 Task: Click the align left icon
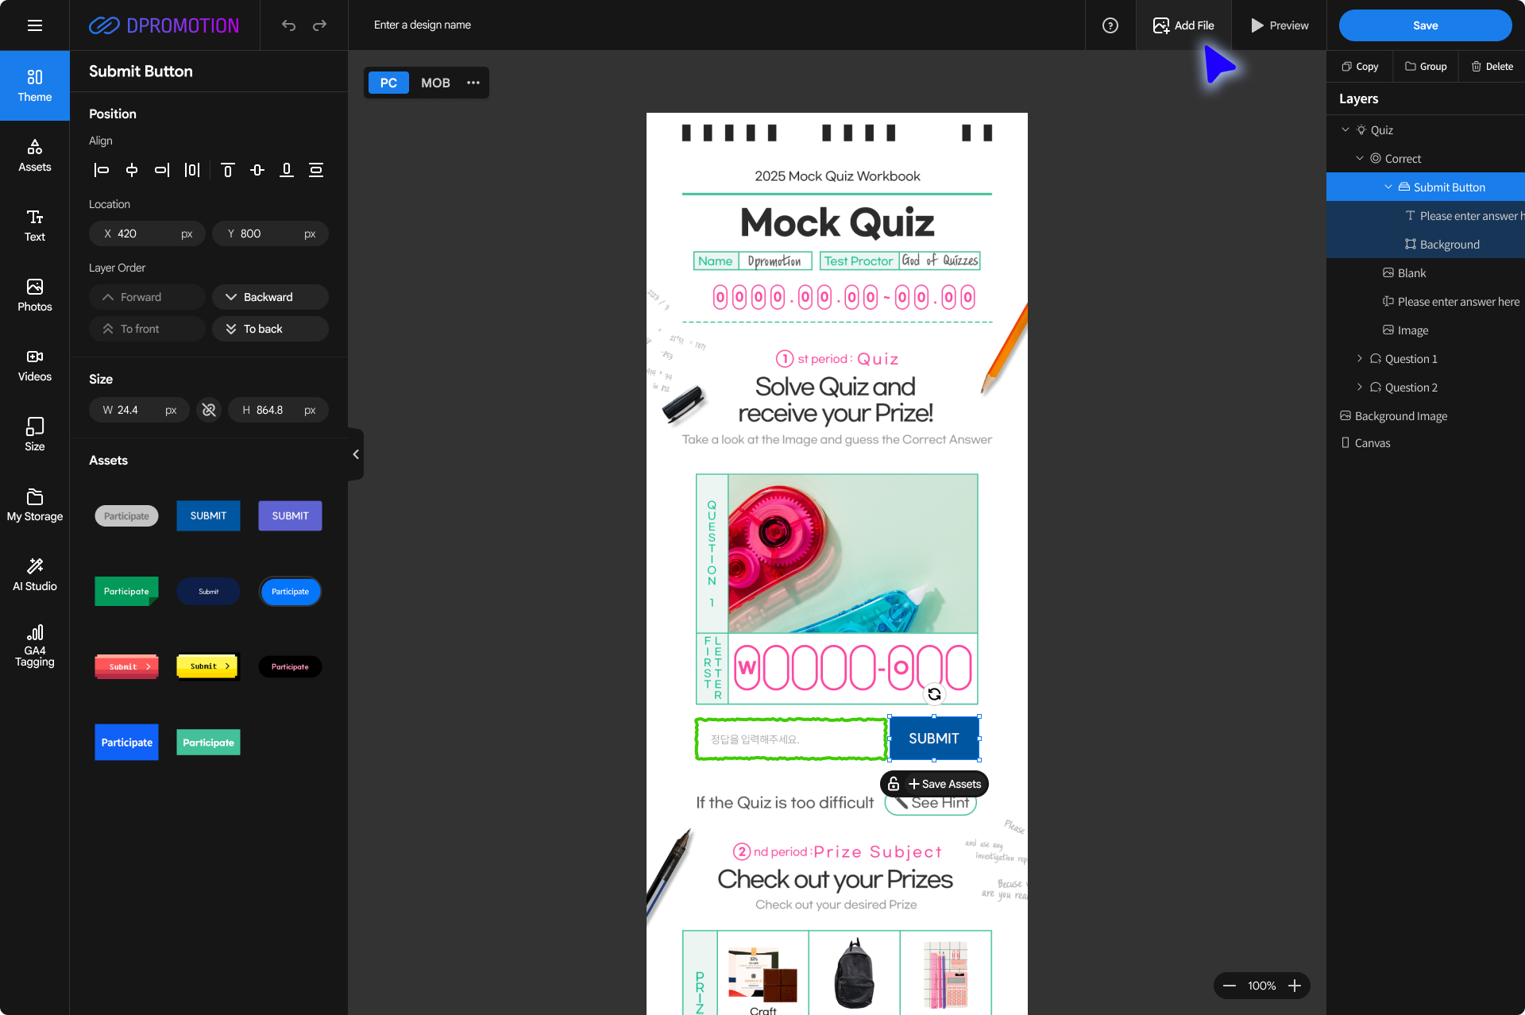click(102, 170)
